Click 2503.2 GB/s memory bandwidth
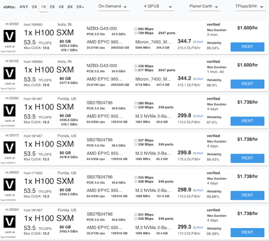269x241 pixels. [x=69, y=46]
